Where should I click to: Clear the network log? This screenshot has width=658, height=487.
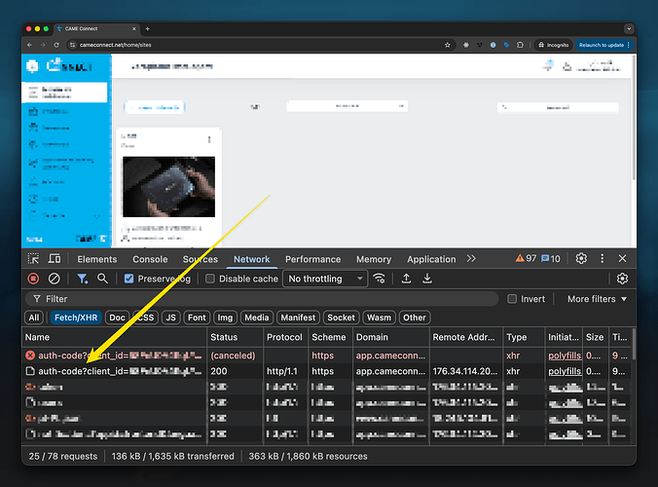click(x=56, y=279)
